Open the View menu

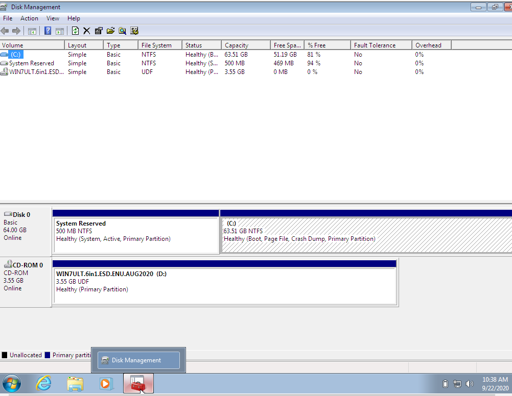click(53, 18)
